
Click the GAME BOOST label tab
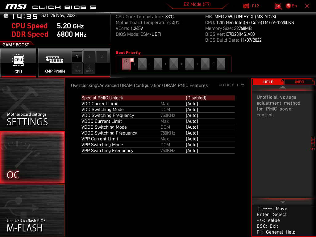click(16, 45)
